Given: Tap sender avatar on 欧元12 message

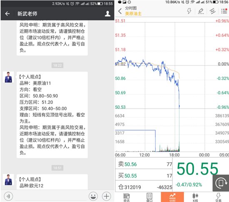Looking at the screenshot, I should pos(8,179).
